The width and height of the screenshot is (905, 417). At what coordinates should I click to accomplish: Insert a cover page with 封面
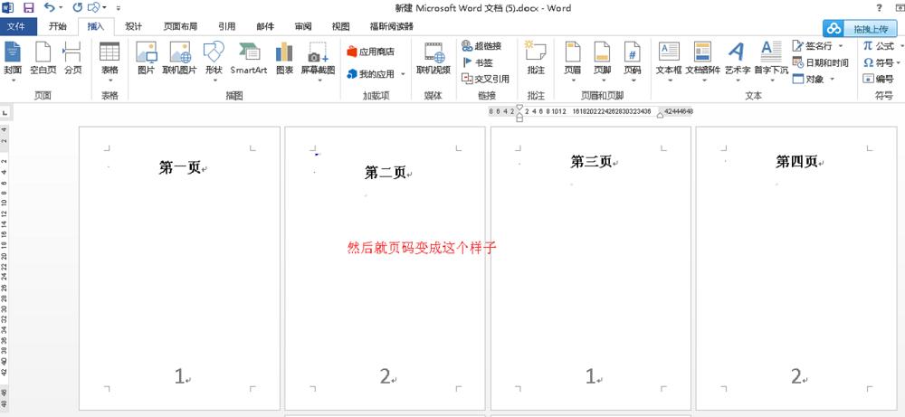(13, 62)
